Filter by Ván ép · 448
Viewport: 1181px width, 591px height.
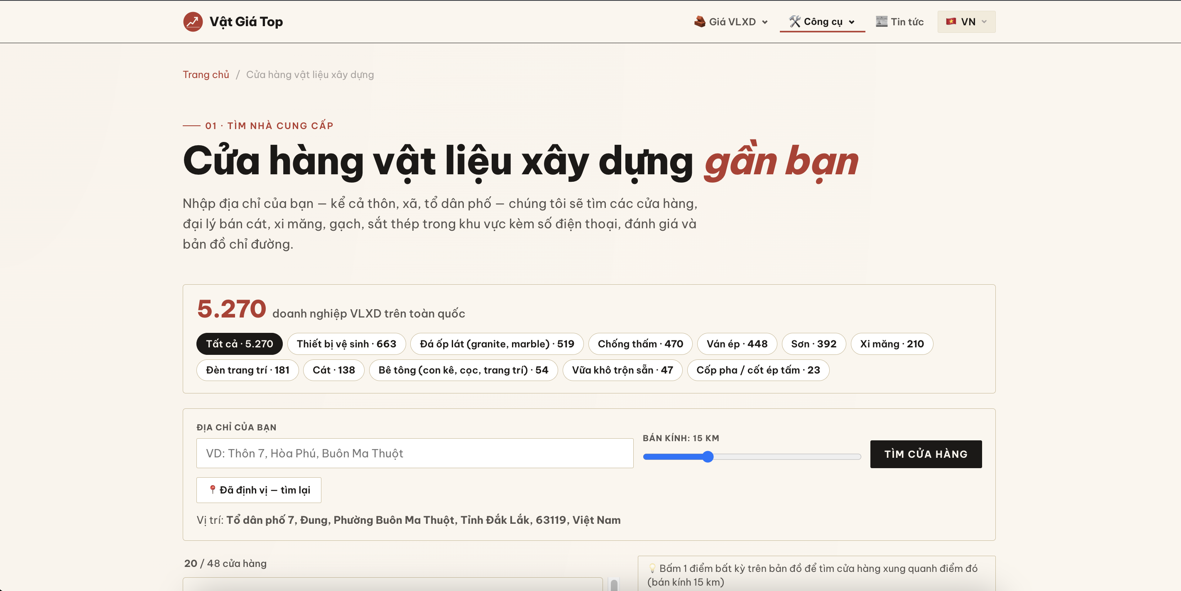click(x=737, y=344)
